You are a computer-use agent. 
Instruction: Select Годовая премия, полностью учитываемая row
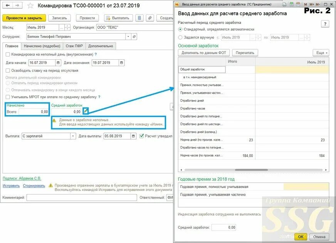(x=254, y=187)
